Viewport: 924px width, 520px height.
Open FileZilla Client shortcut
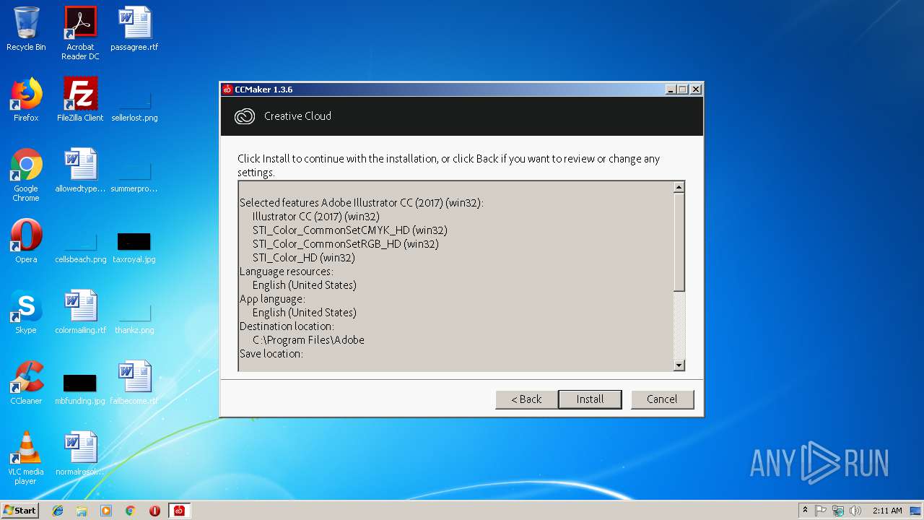[80, 100]
